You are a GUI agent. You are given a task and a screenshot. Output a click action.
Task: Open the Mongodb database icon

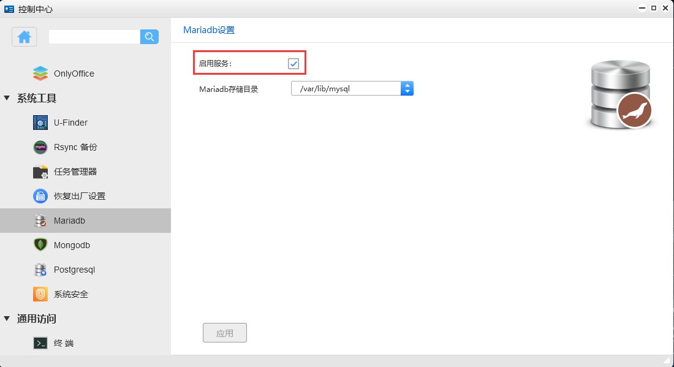point(40,245)
